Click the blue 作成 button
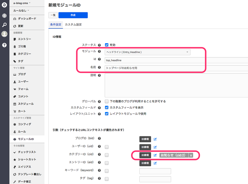The height and width of the screenshot is (184, 248). point(73,15)
